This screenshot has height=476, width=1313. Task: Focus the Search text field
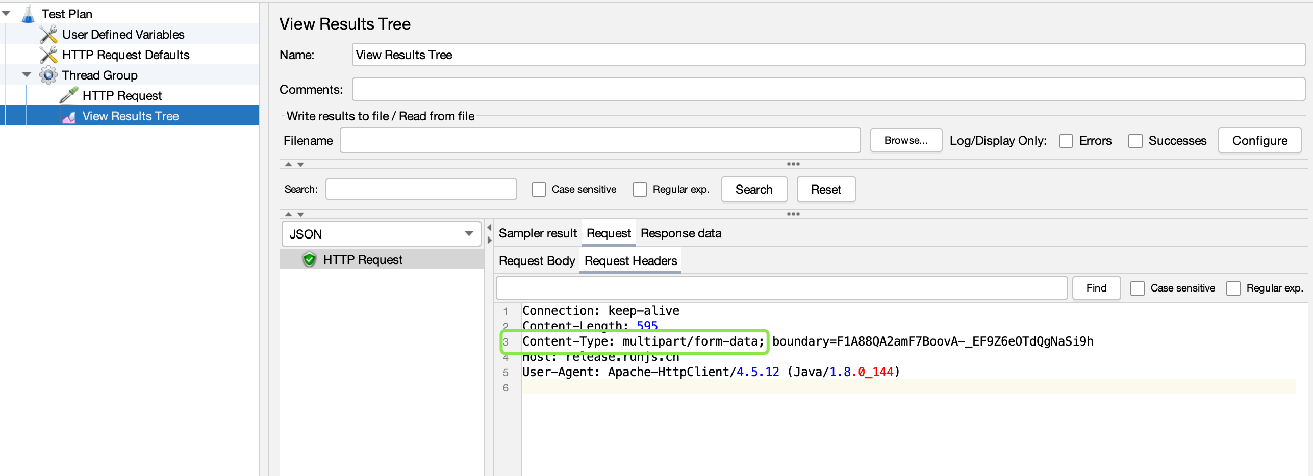point(421,189)
